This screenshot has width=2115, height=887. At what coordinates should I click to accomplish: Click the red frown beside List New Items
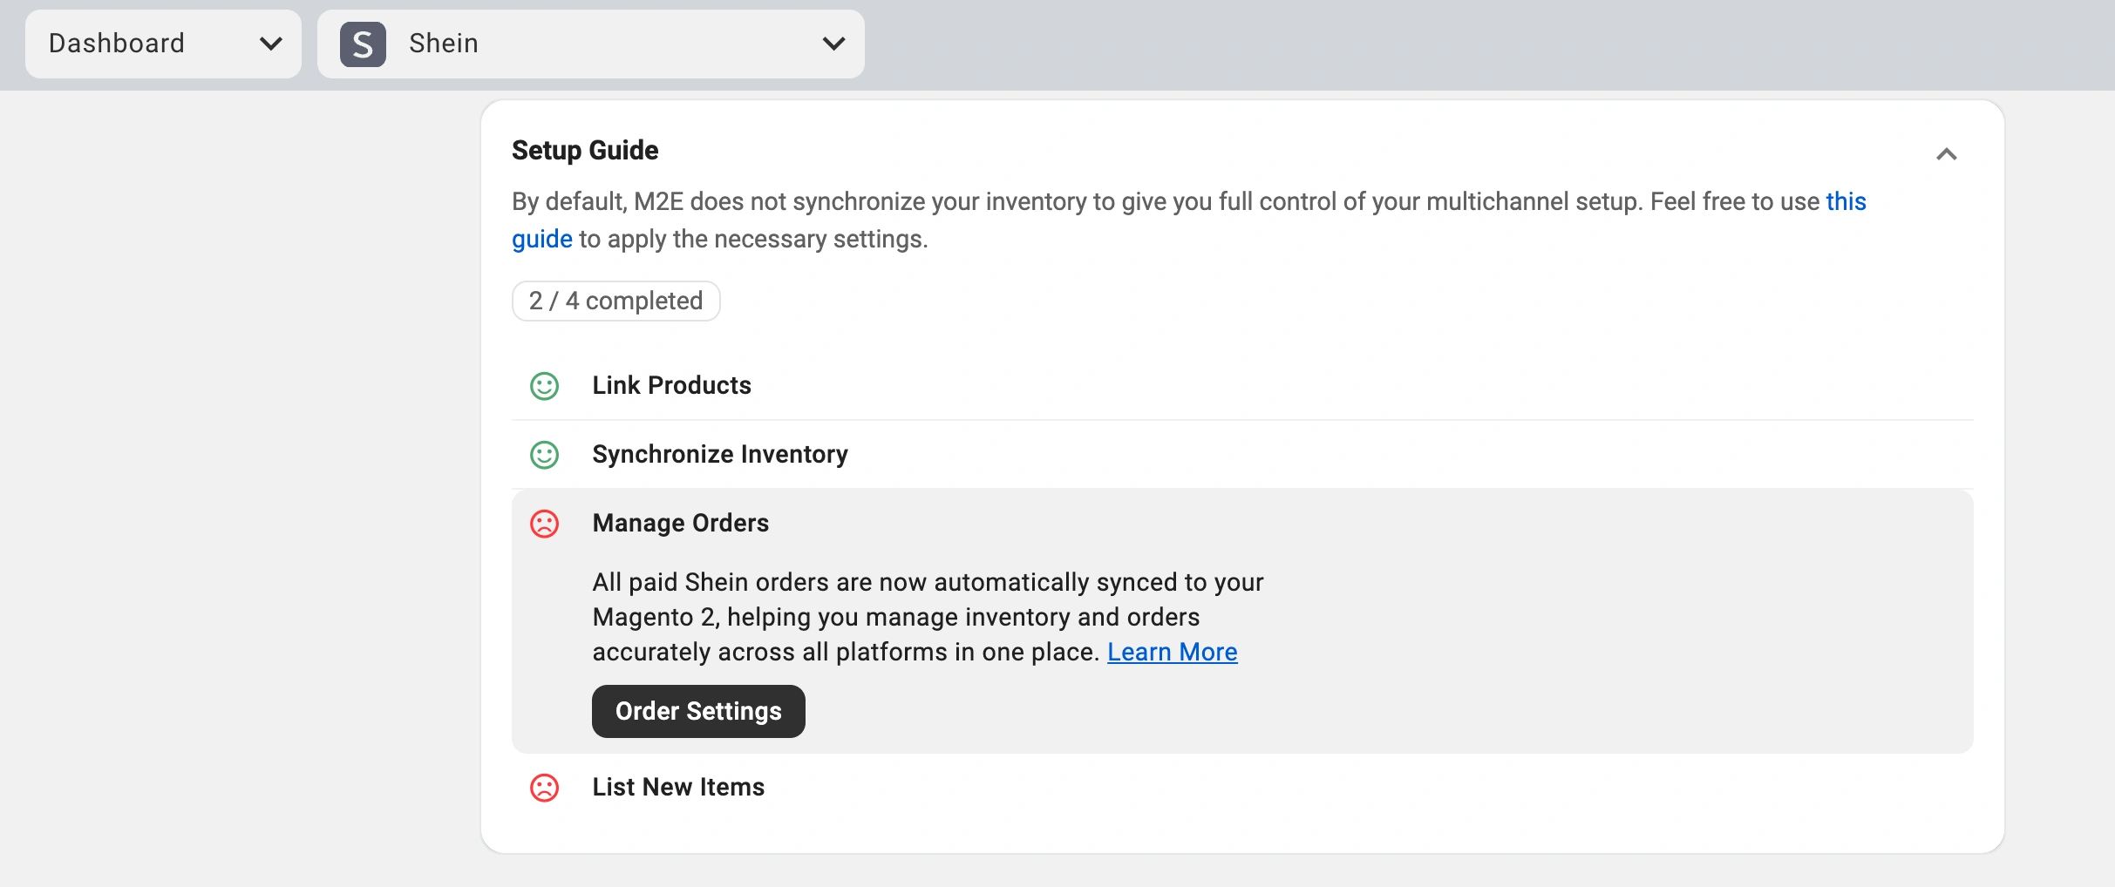click(544, 788)
